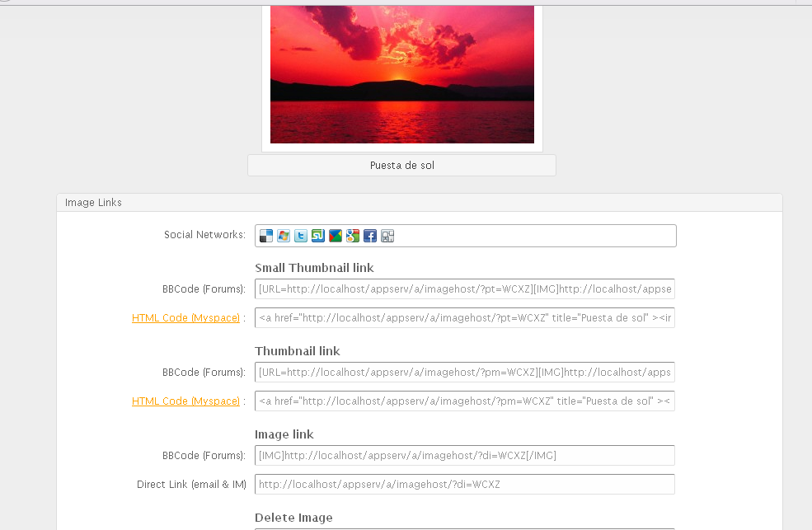
Task: Select Image link BBCode field
Action: pos(464,456)
